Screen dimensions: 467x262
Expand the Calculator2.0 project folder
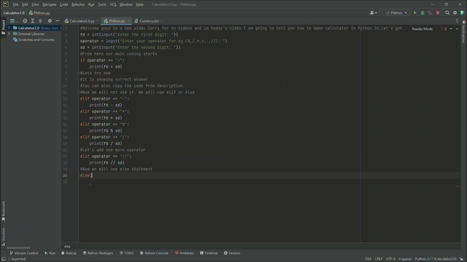click(9, 28)
